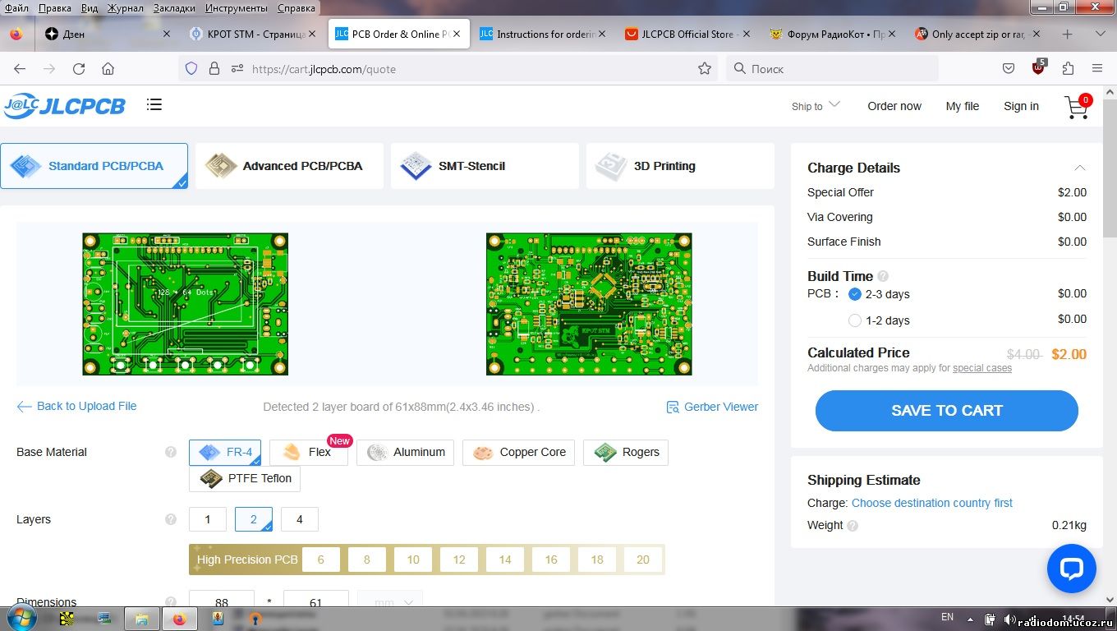This screenshot has height=631, width=1117.
Task: Click Choose destination country first link
Action: click(x=932, y=503)
